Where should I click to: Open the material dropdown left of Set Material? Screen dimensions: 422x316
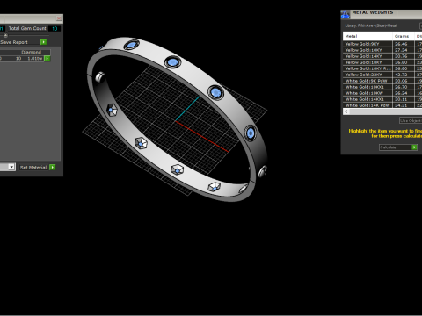[x=11, y=167]
